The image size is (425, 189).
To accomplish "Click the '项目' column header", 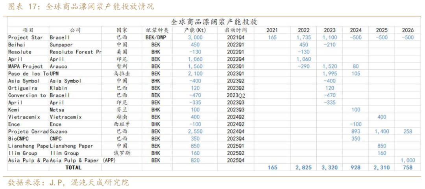I will [28, 30].
